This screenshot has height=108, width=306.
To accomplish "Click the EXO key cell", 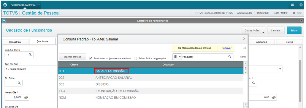I will click(62, 91).
